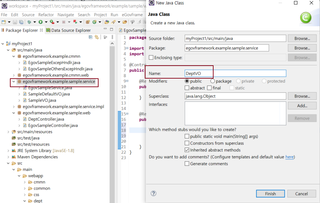Click Add button for Interfaces
The image size is (320, 203).
click(x=302, y=106)
